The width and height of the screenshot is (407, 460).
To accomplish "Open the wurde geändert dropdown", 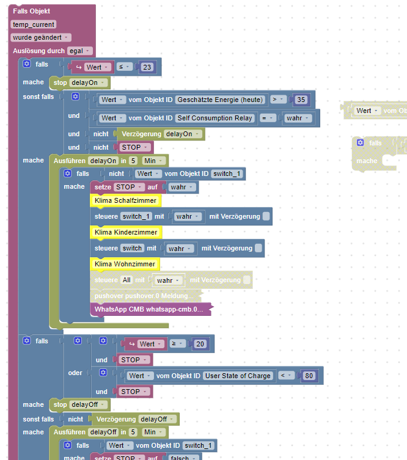I will 41,37.
